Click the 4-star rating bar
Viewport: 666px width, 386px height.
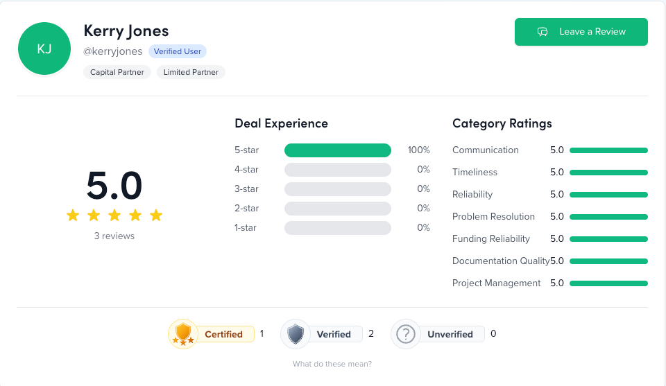click(x=338, y=170)
